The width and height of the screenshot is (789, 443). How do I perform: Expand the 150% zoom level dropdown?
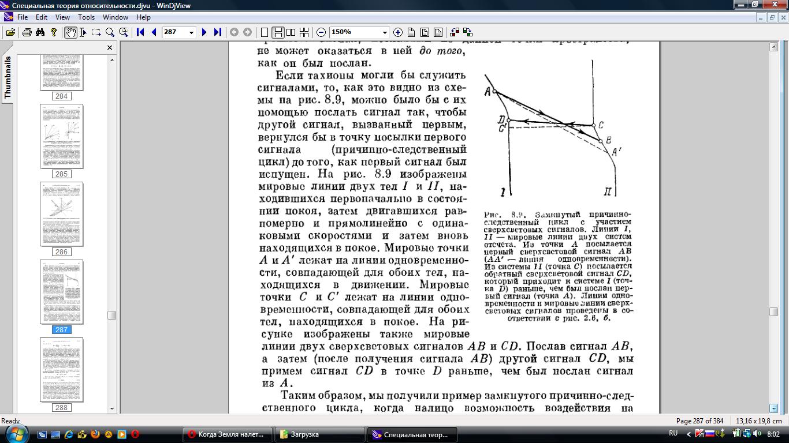[x=385, y=32]
